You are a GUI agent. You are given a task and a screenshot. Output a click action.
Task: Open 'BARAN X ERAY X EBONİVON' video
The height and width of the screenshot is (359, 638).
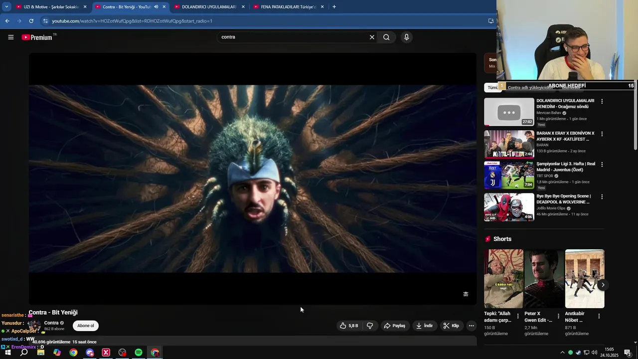point(509,145)
